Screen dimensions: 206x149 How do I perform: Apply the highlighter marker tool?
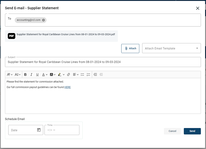[59, 75]
